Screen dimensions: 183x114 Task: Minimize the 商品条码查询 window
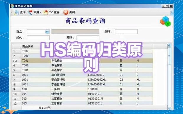coord(163,6)
